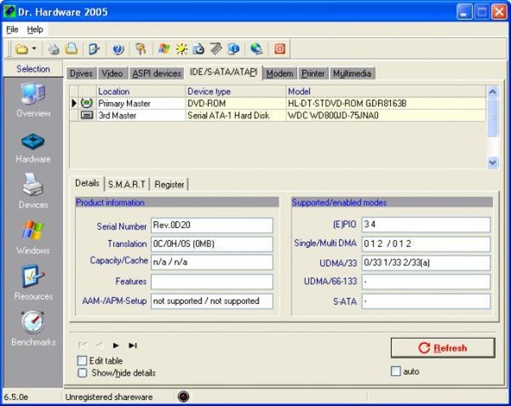Enable the auto refresh checkbox
This screenshot has height=406, width=511.
[x=395, y=371]
